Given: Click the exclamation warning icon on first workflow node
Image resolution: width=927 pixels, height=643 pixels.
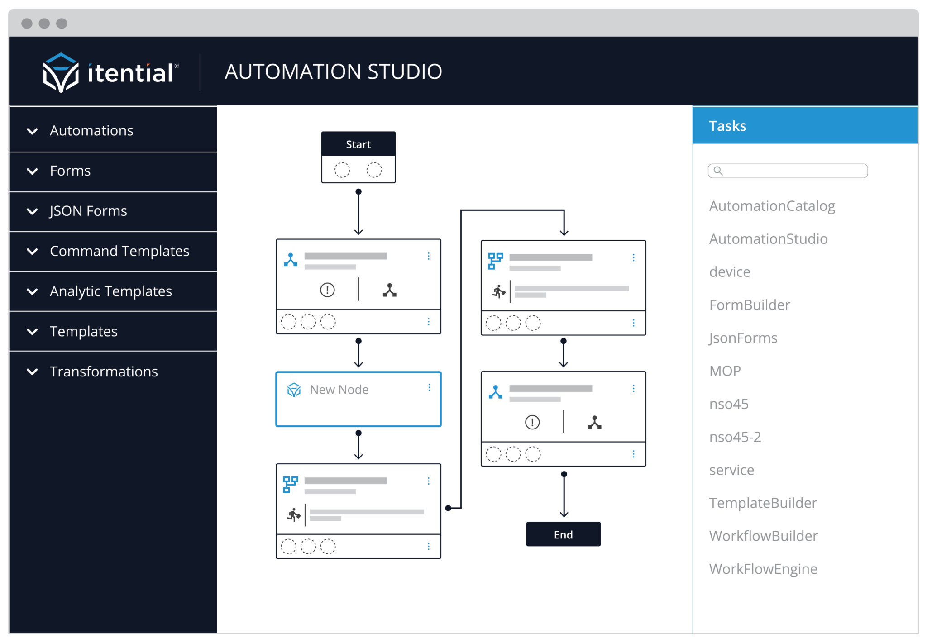Looking at the screenshot, I should click(327, 290).
